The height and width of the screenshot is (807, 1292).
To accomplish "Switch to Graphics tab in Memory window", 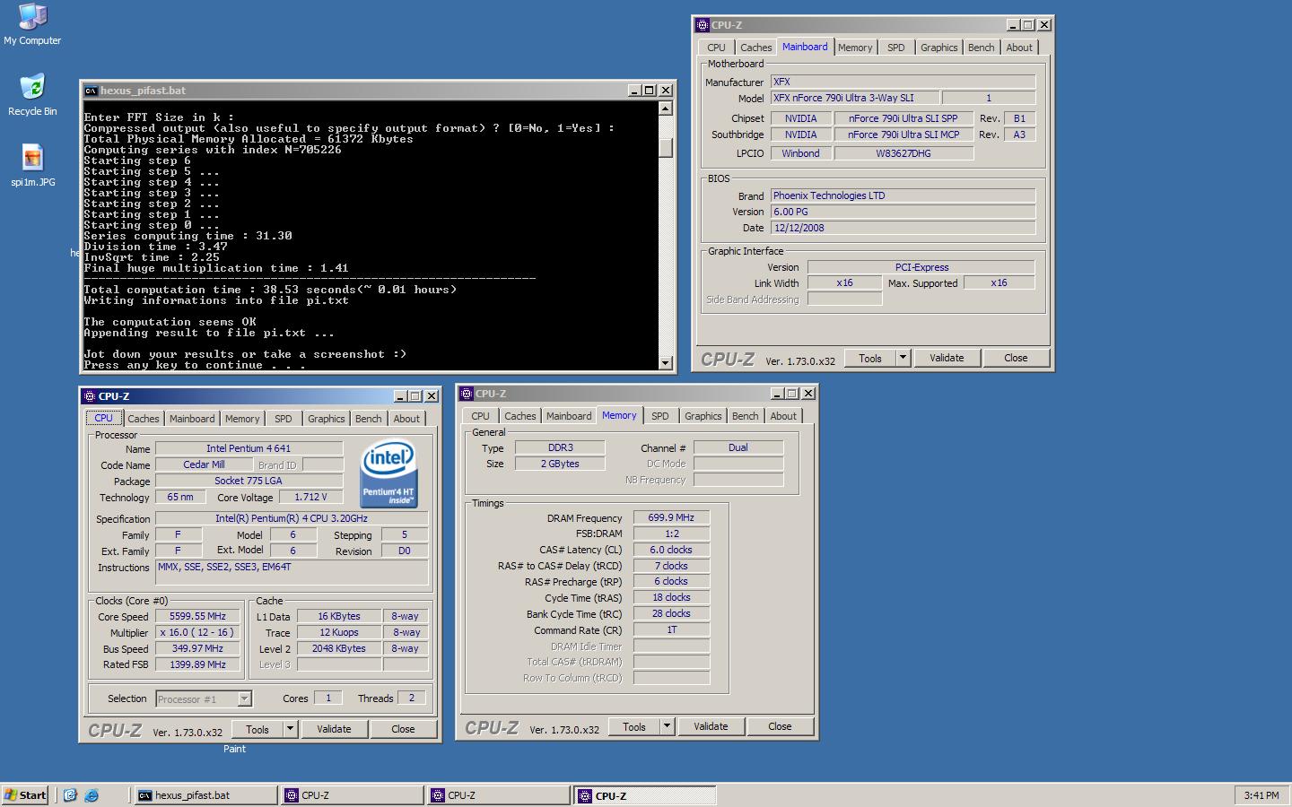I will 703,416.
